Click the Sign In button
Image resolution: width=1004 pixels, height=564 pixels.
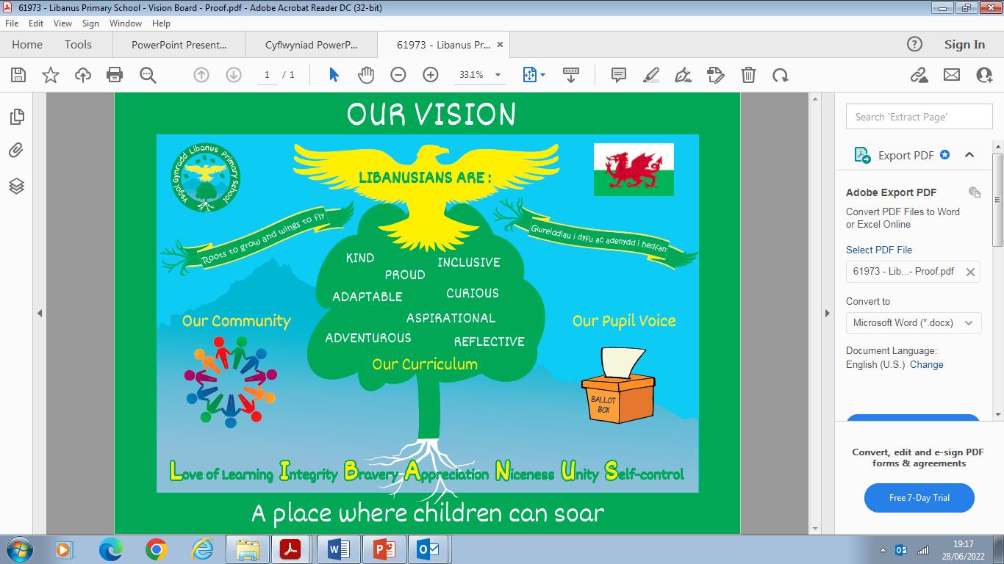[964, 44]
